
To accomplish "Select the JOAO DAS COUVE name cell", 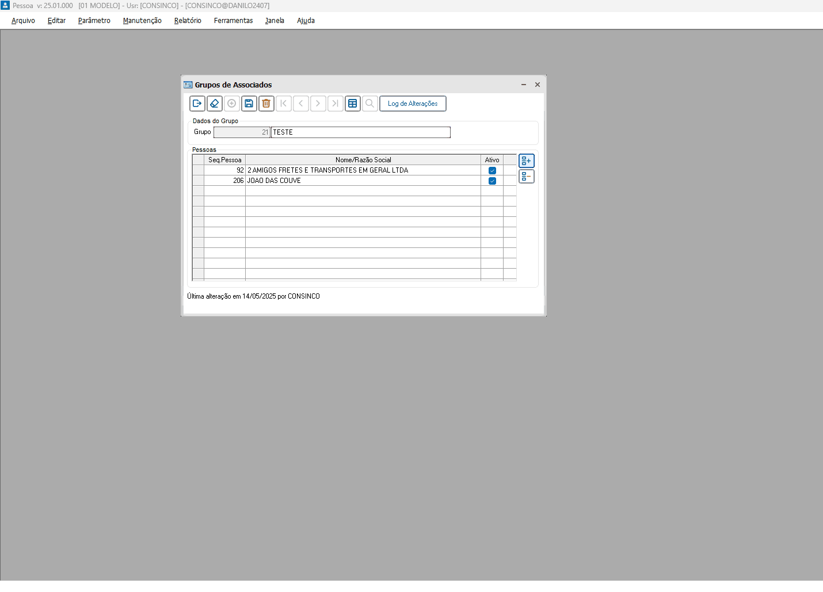I will [x=363, y=181].
